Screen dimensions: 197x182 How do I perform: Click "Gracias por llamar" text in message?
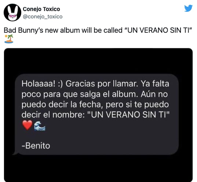click(102, 83)
